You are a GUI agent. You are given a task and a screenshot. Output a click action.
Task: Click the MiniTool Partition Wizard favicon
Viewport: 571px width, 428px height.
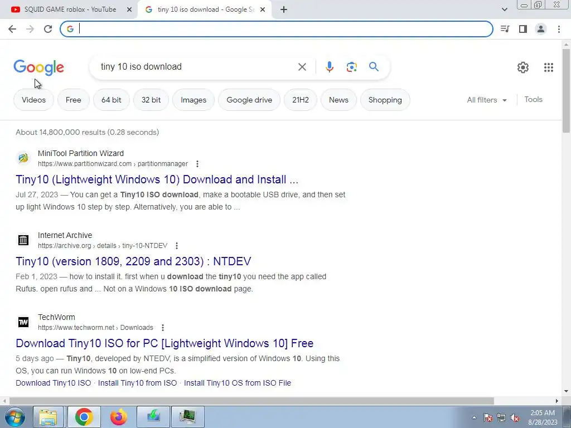tap(23, 158)
